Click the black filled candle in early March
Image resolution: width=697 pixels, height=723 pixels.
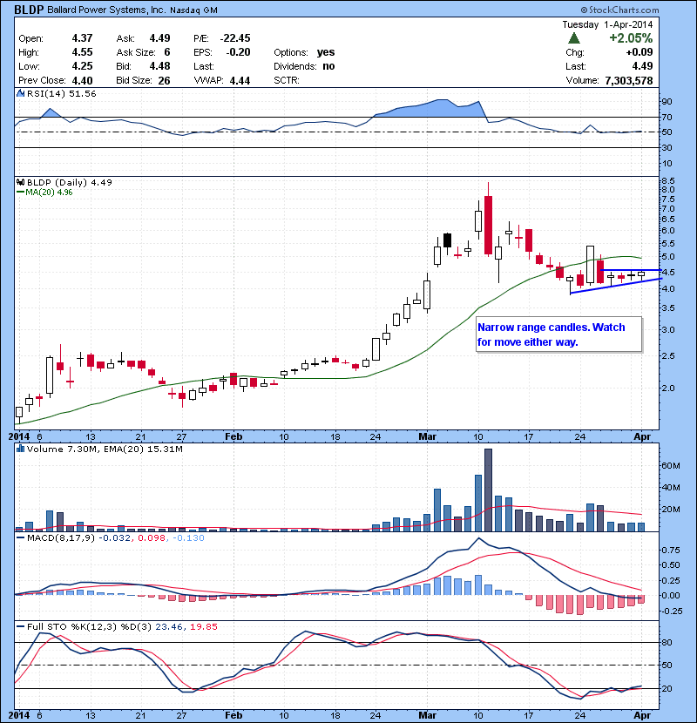[x=447, y=240]
